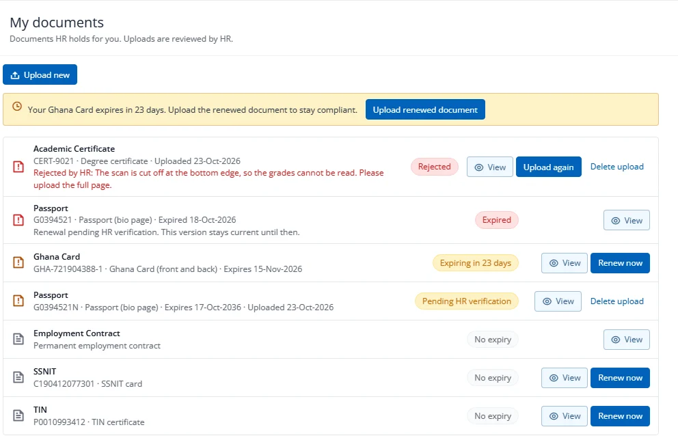Click the Renewal pending HR verification note
Screen dimensions: 678x438
click(x=167, y=232)
